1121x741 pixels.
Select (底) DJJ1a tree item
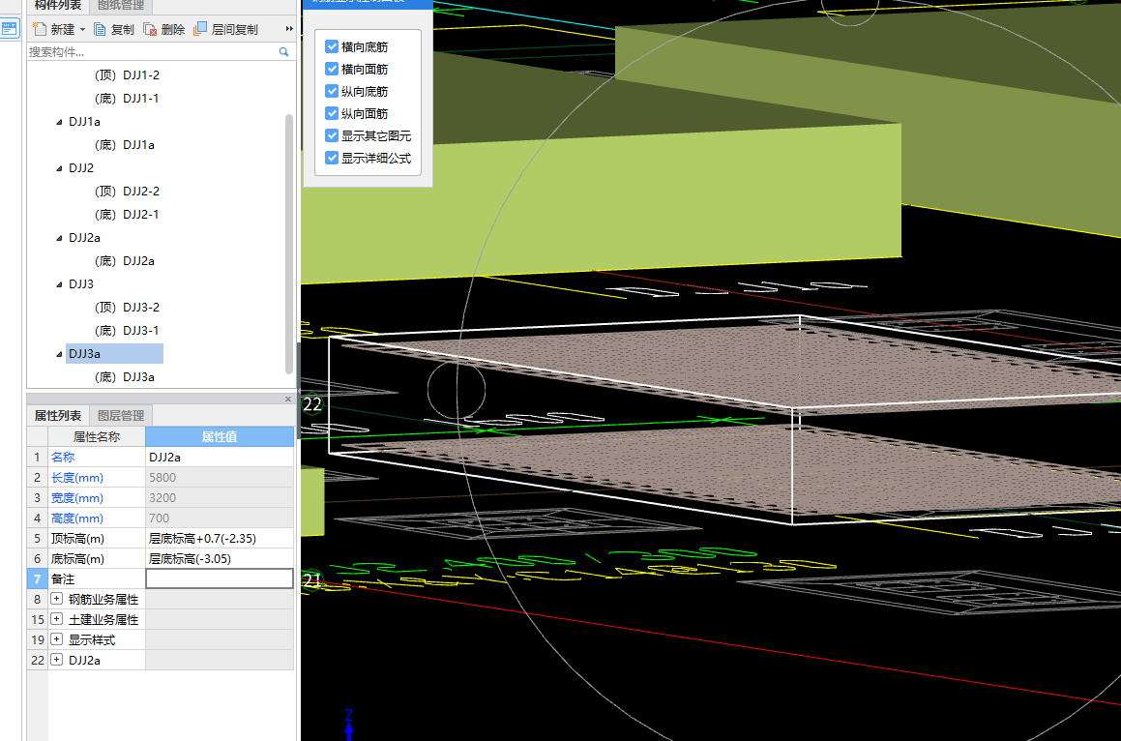[125, 144]
